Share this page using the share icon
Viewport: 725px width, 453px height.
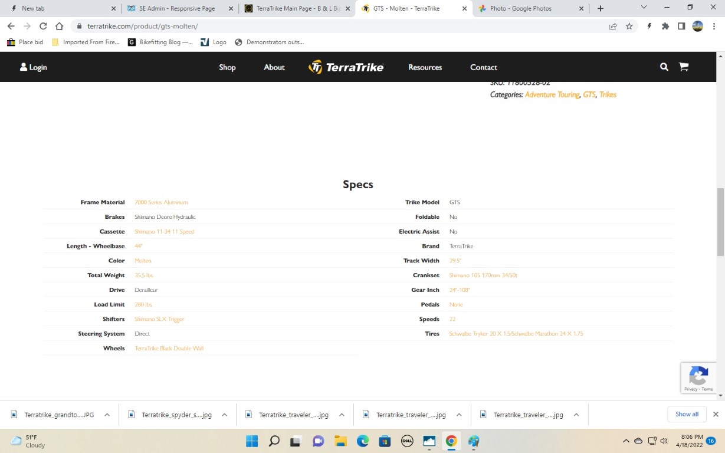click(613, 26)
